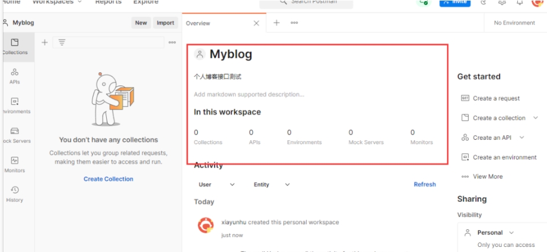The width and height of the screenshot is (547, 252).
Task: Open tab bar three-dot options menu
Action: [294, 23]
